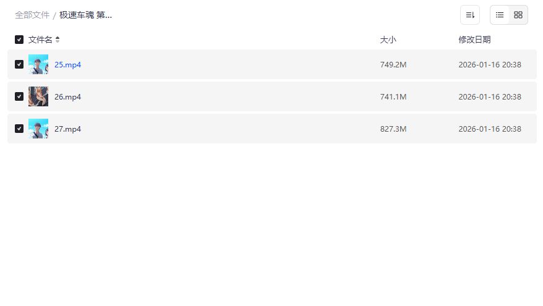Open the 27.mp4 video file

[x=67, y=129]
